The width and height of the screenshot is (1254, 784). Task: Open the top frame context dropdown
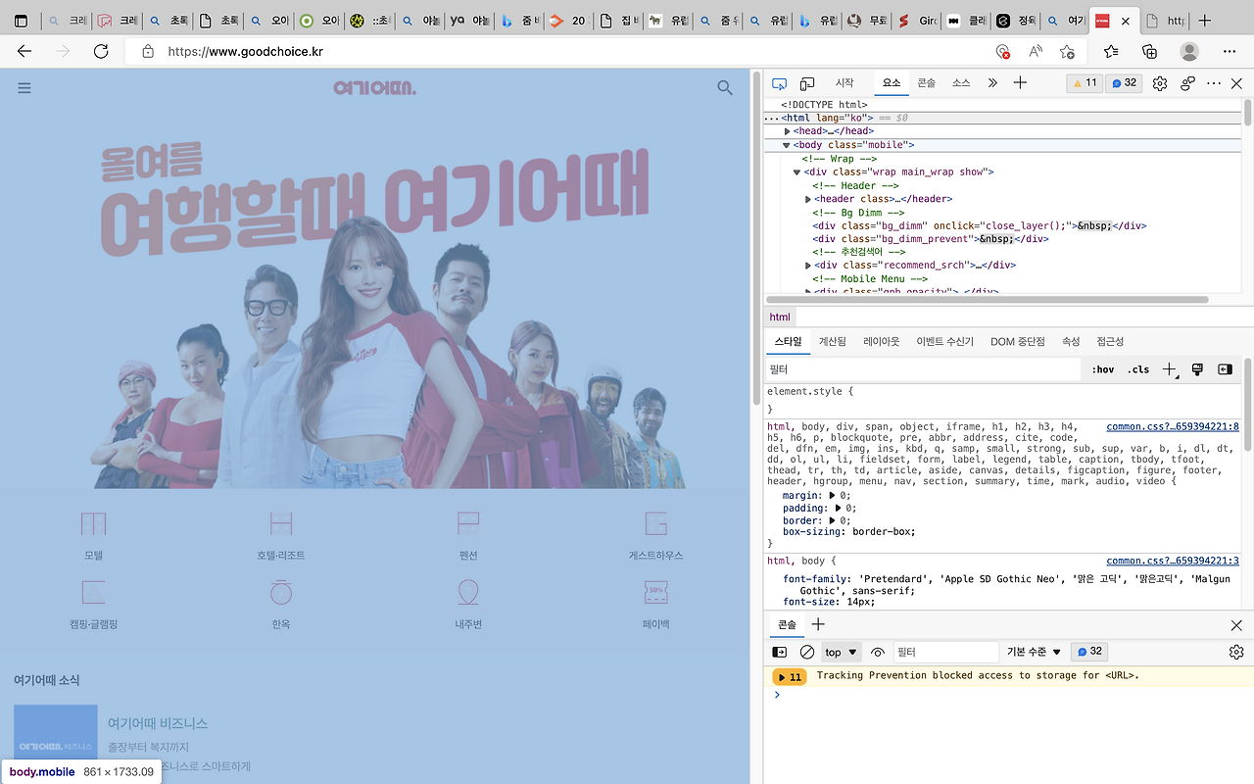click(840, 651)
